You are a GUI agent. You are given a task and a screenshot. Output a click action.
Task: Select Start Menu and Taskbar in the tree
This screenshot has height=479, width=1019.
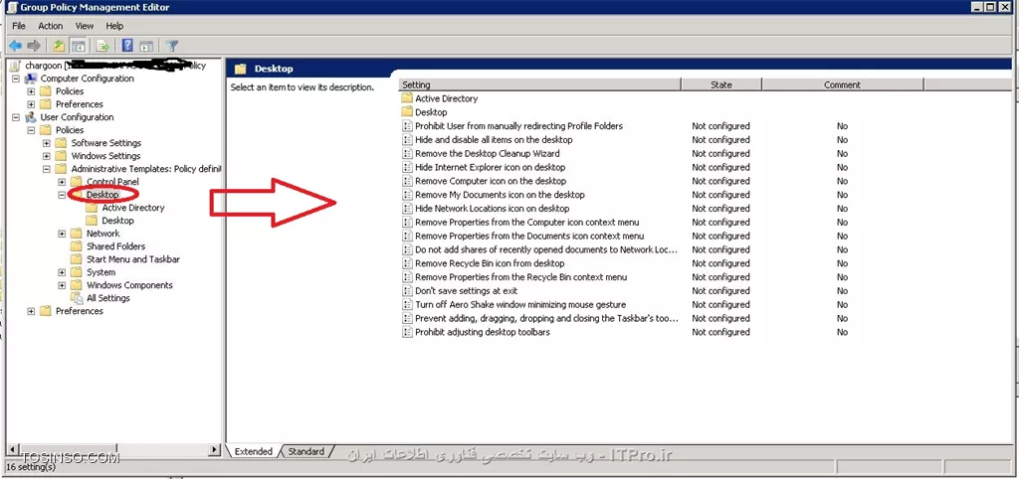click(133, 259)
